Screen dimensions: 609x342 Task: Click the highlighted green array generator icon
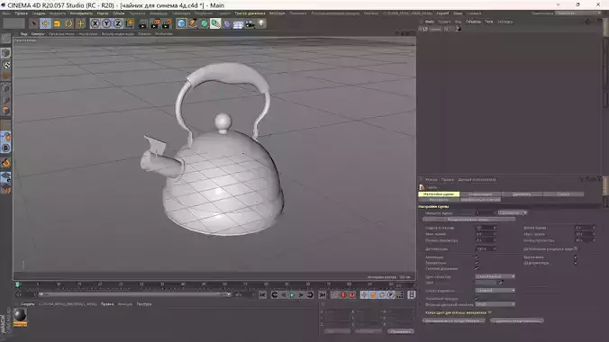point(215,23)
